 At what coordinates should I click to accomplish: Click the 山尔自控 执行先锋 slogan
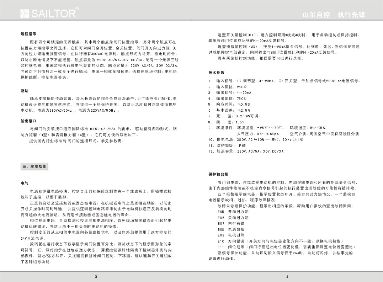[334, 15]
